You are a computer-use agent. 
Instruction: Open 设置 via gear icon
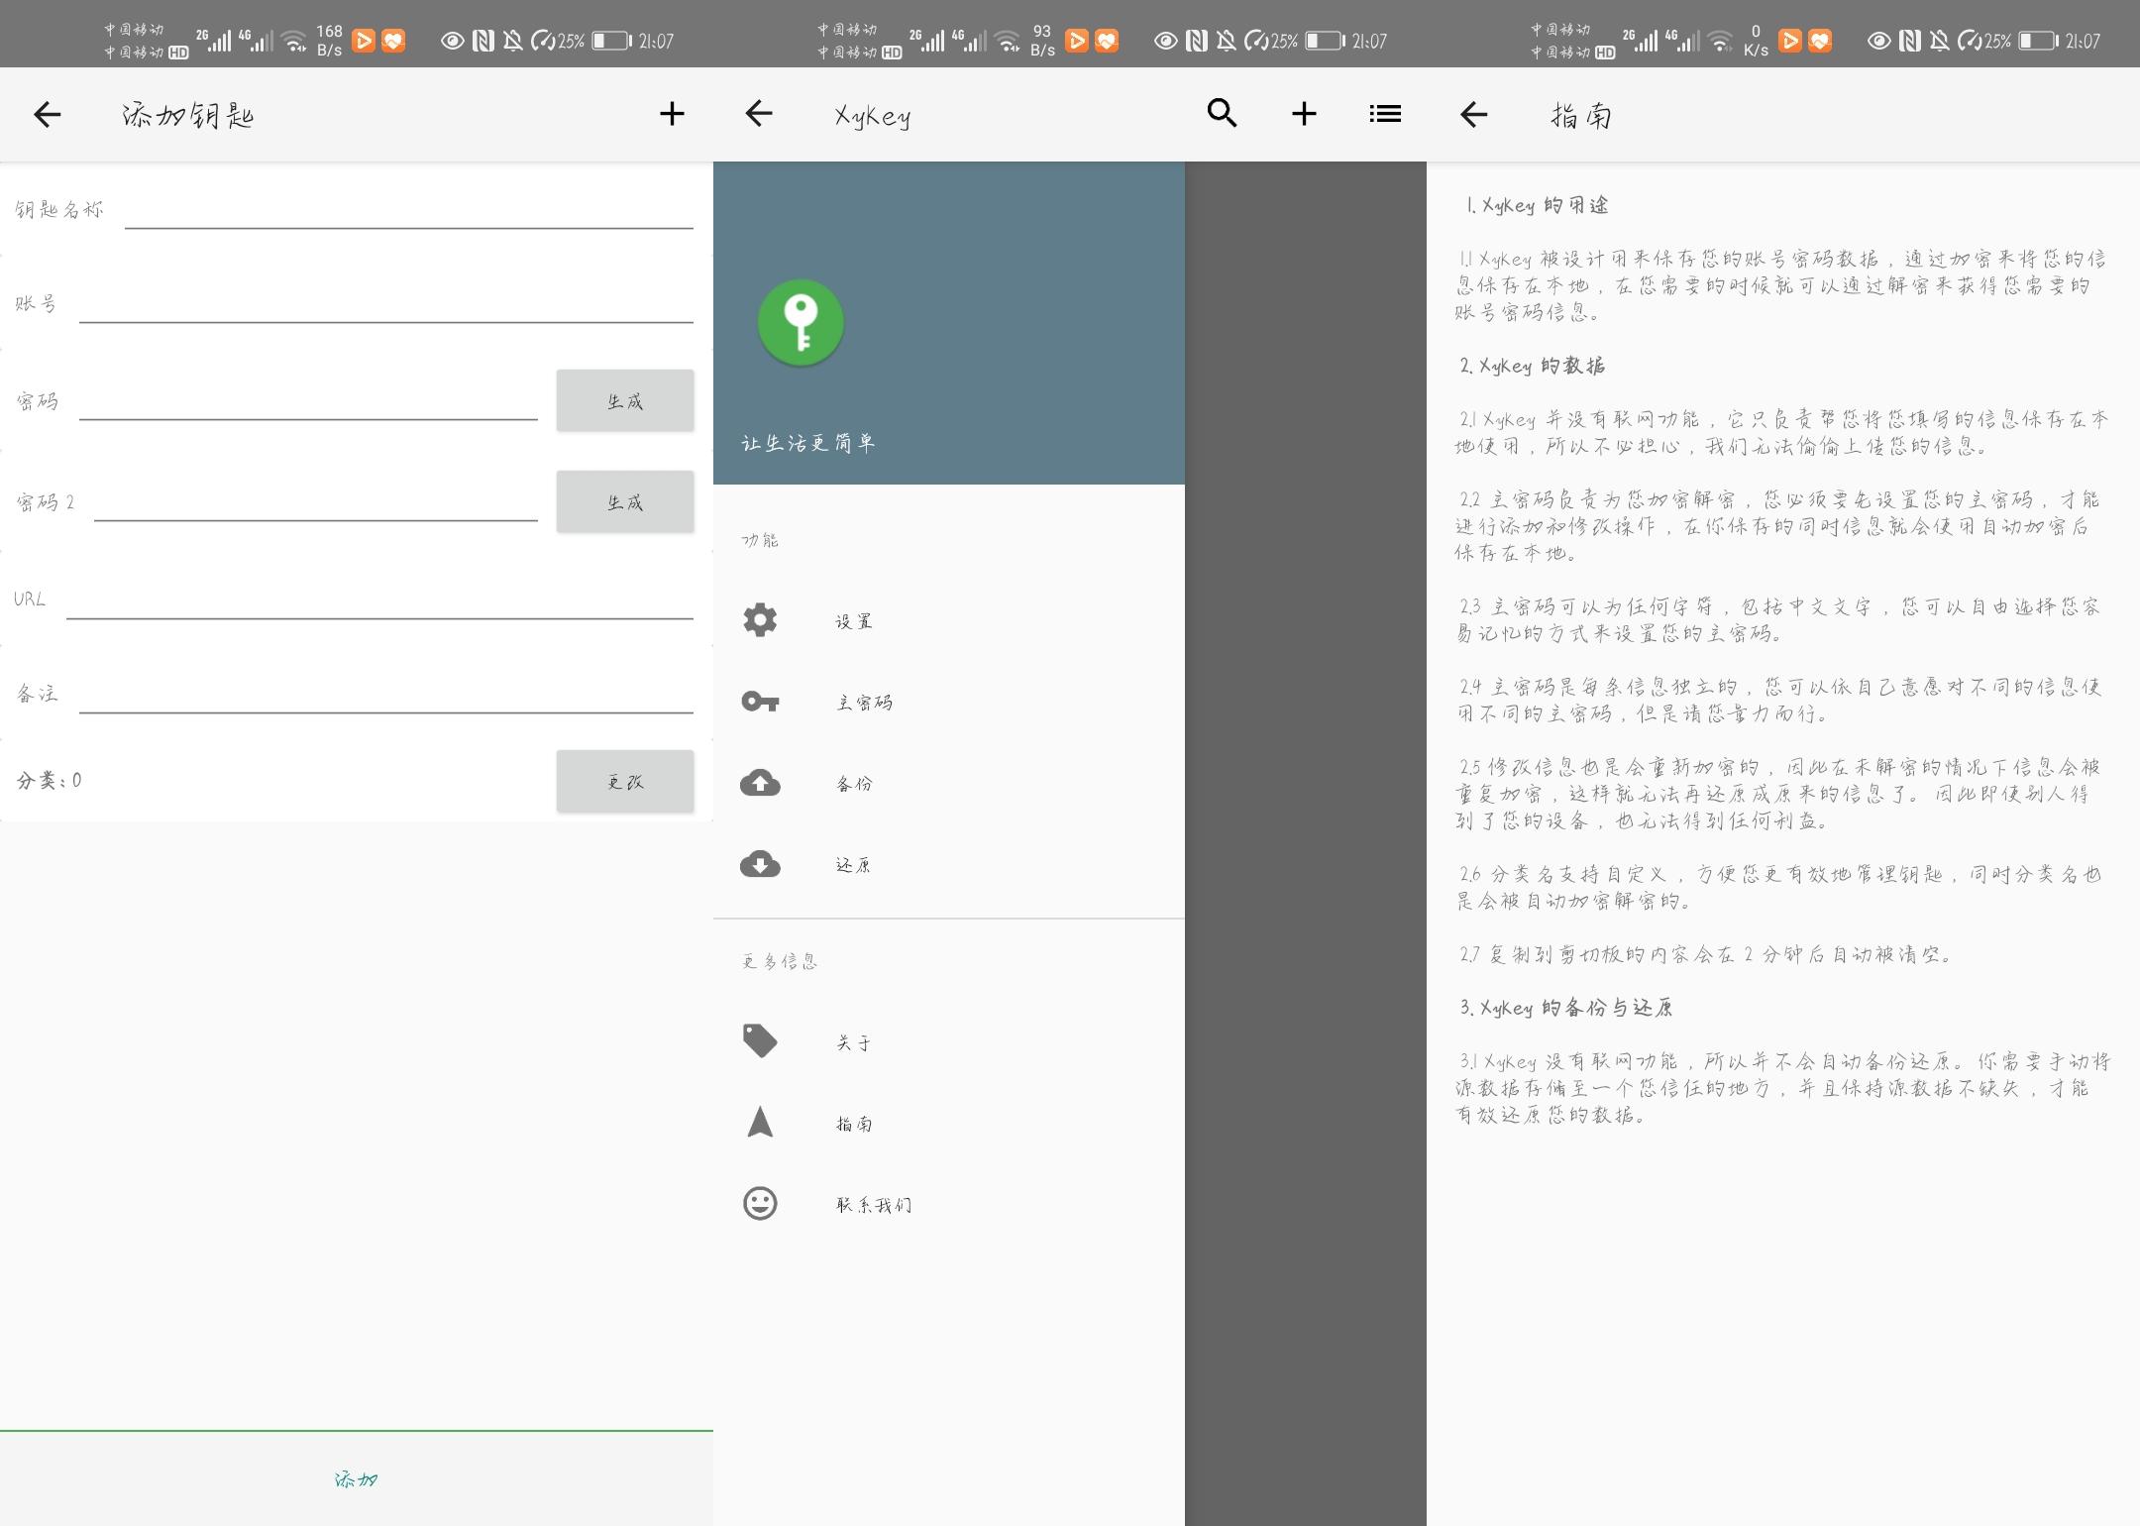(x=760, y=620)
